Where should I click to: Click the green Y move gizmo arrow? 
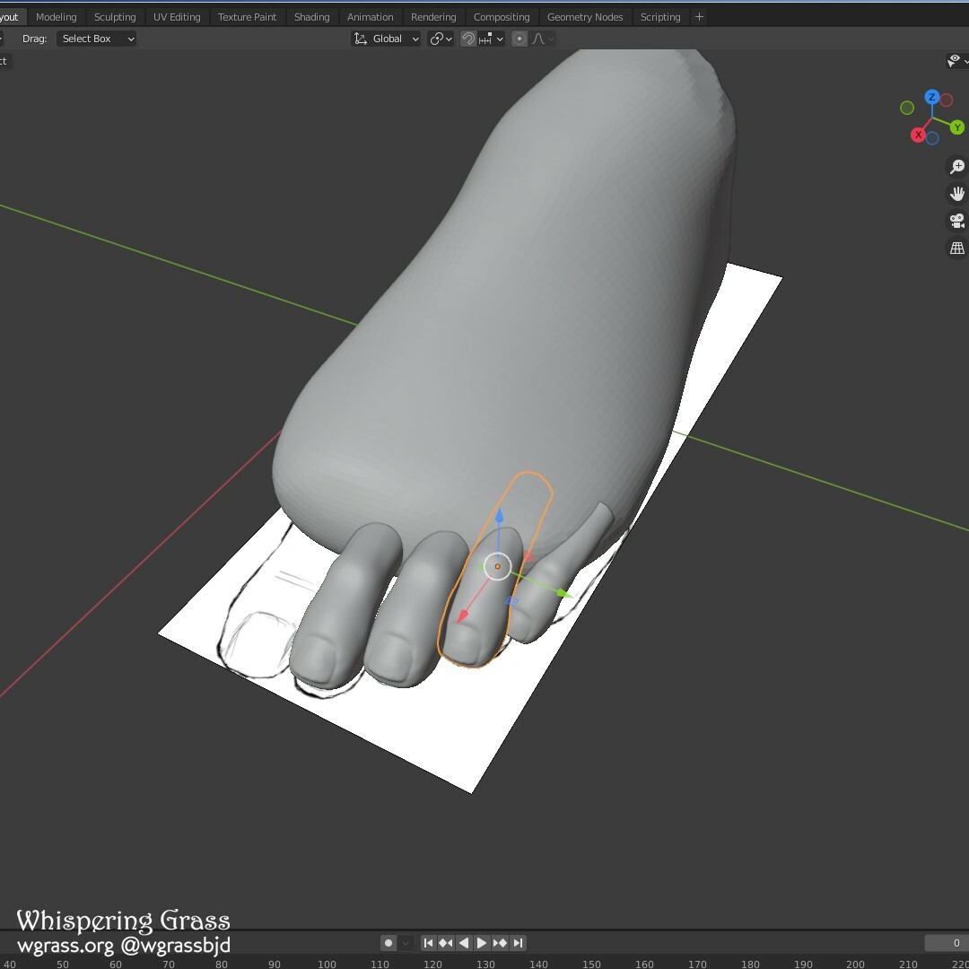(x=563, y=594)
